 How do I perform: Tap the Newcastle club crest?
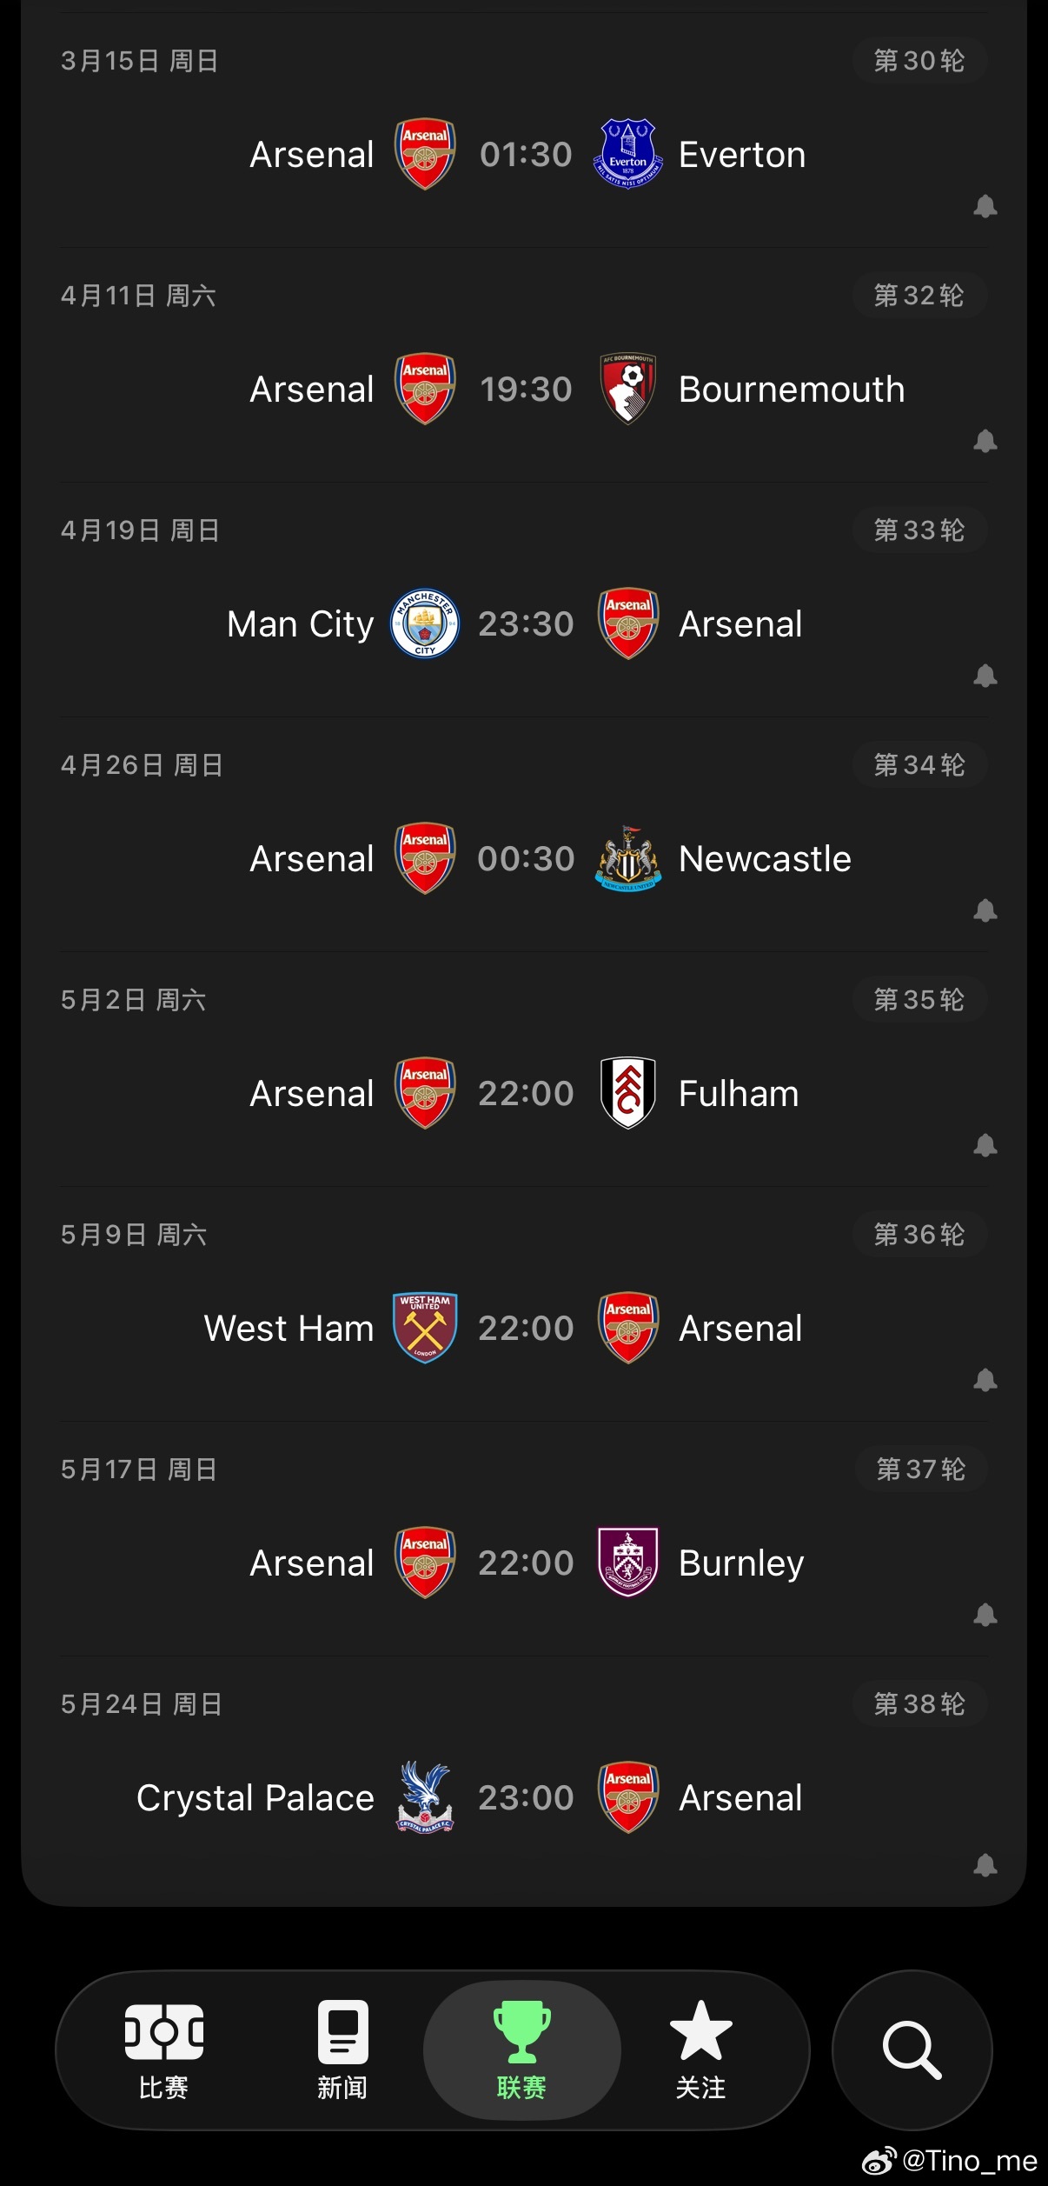(627, 858)
